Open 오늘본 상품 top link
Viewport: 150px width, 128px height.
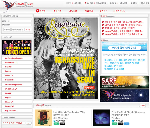[145, 3]
